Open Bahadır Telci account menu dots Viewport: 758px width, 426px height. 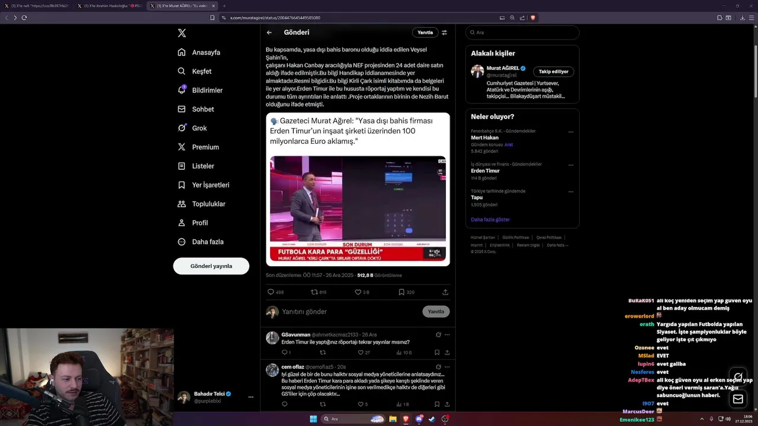click(251, 397)
